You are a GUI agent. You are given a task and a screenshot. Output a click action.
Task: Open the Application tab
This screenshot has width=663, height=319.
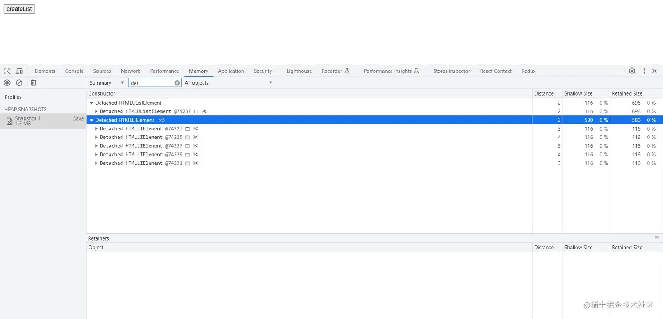point(231,71)
